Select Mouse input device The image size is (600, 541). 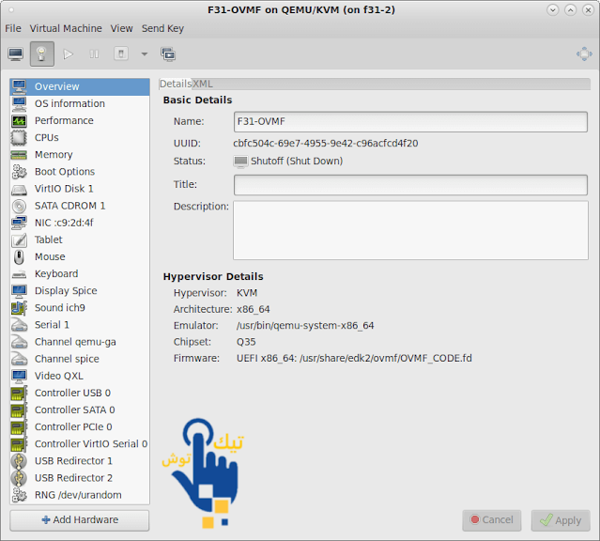click(x=80, y=256)
